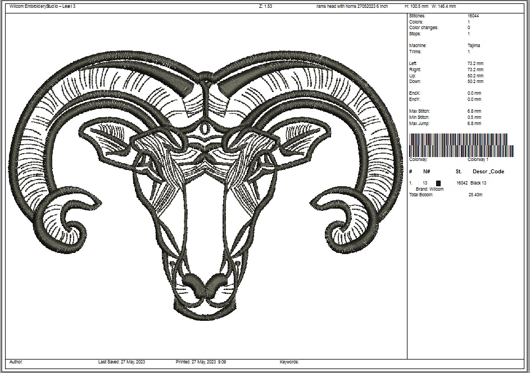530x373 pixels.
Task: Click the 'Descr _Code' column header
Action: click(488, 172)
